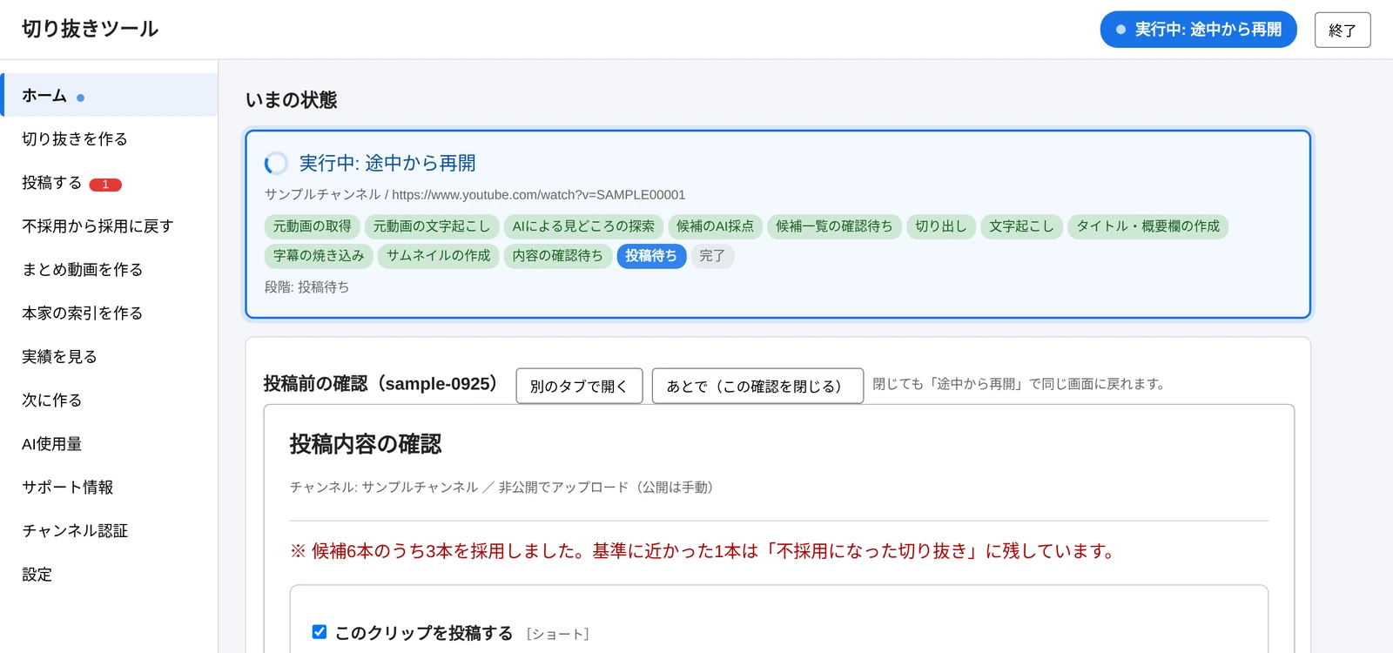Uncheck このクリップを投稿する checkbox
The image size is (1393, 653).
(x=320, y=632)
